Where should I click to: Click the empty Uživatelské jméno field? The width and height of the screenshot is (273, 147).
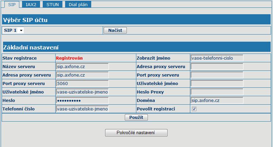point(217,83)
